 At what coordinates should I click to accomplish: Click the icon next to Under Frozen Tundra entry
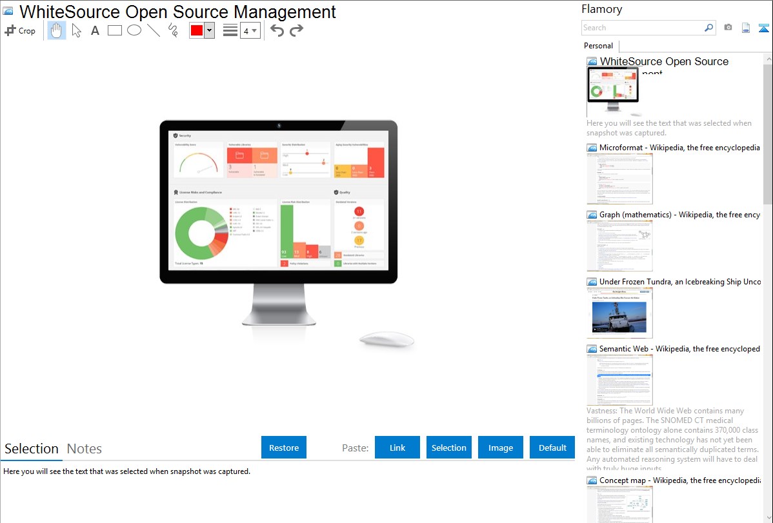[x=592, y=281]
